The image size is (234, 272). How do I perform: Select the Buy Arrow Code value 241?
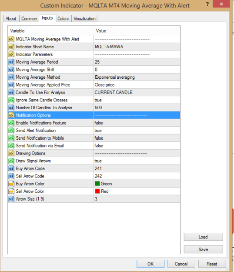pos(98,168)
